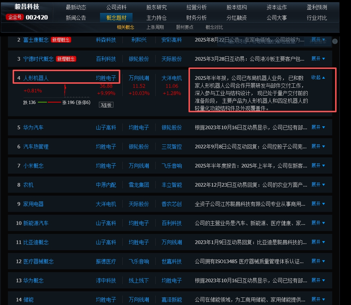
Task: Open the 分红融资 tab
Action: click(x=237, y=18)
